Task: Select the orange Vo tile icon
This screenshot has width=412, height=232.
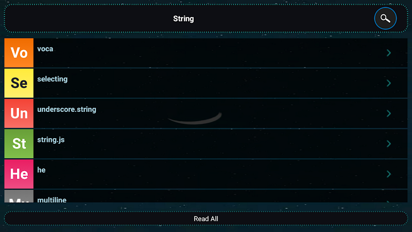Action: click(x=19, y=53)
